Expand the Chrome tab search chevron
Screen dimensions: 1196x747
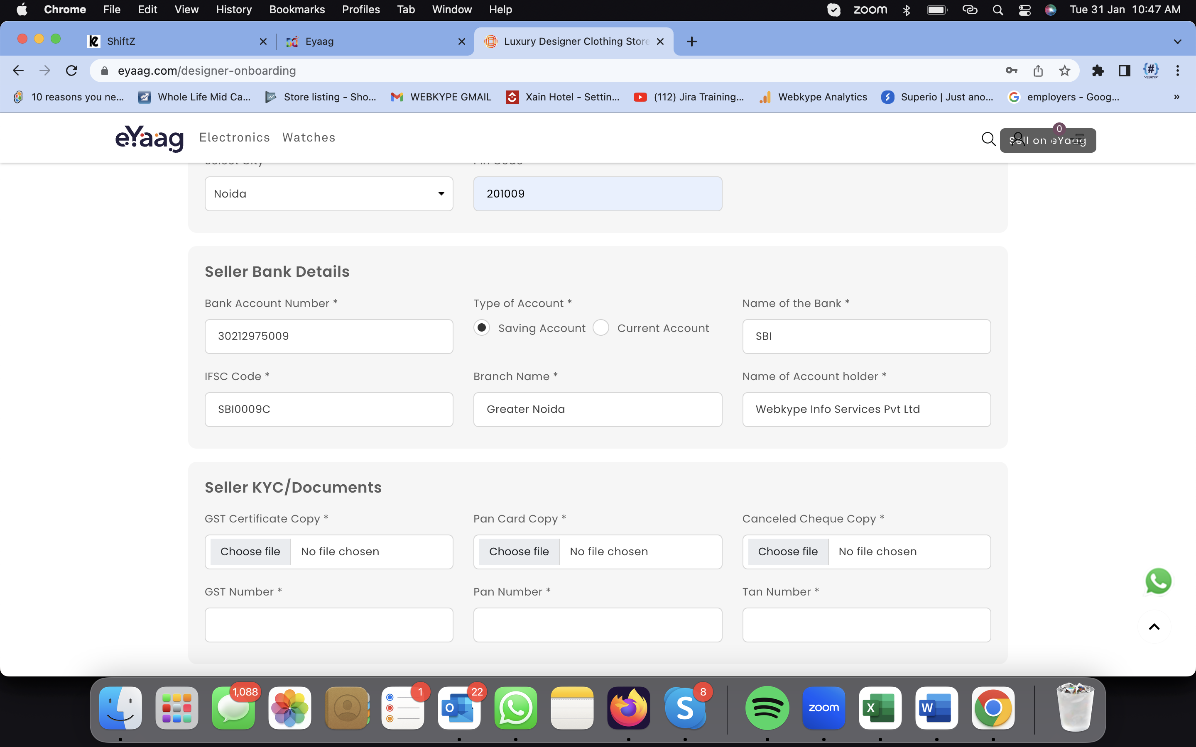click(x=1177, y=41)
